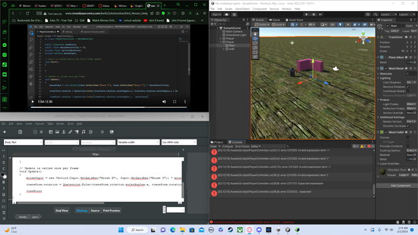Toggle Dynamic Occlusion checkbox
Image resolution: width=418 pixels, height=235 pixels.
click(408, 126)
